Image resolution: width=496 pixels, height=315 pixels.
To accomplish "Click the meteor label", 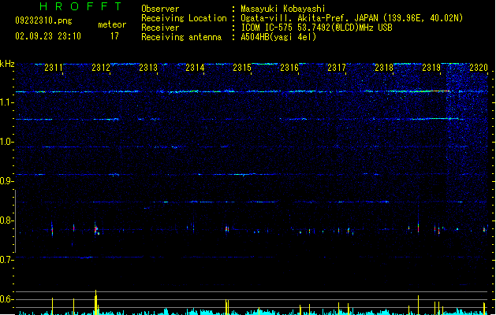I will (112, 24).
